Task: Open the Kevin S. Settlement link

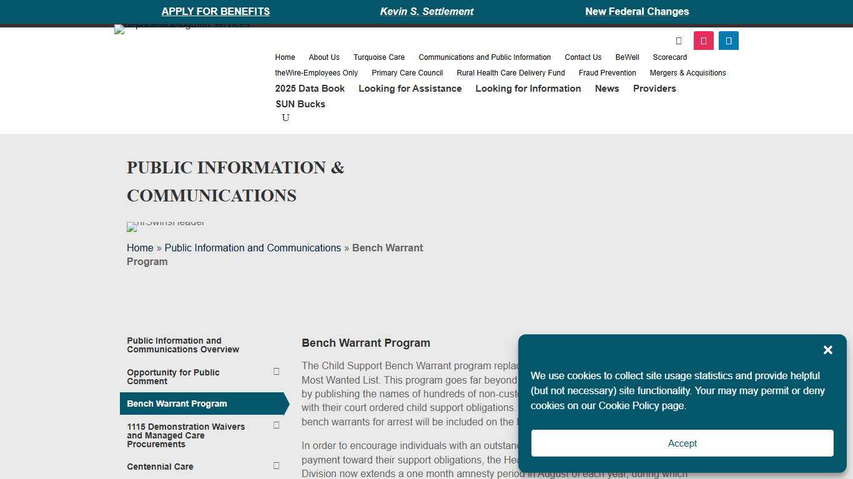Action: pos(426,11)
